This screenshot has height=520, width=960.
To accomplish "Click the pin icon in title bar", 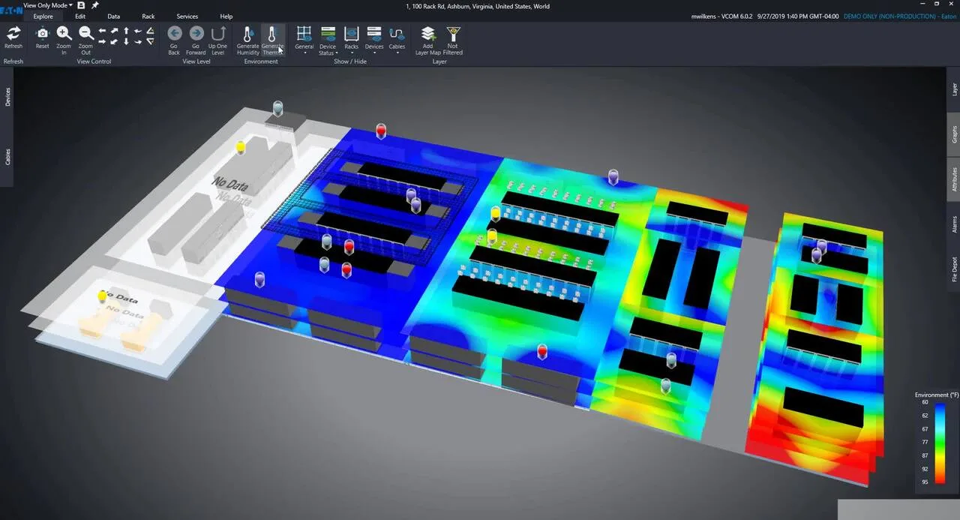I will pyautogui.click(x=94, y=5).
